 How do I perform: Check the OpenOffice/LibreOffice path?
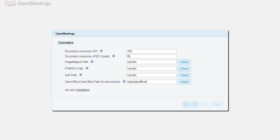point(184,82)
